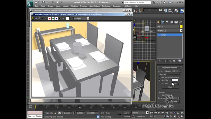Click the Sky Color white swatch
The height and width of the screenshot is (119, 211).
(x=175, y=80)
